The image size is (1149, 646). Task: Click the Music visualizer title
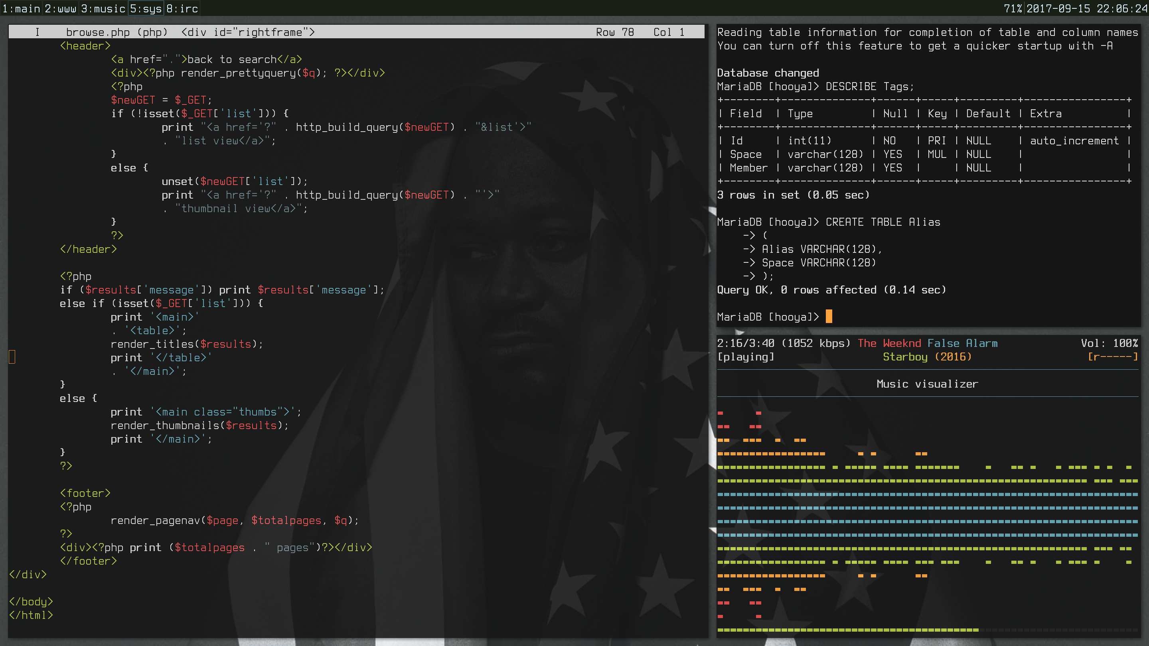tap(927, 384)
